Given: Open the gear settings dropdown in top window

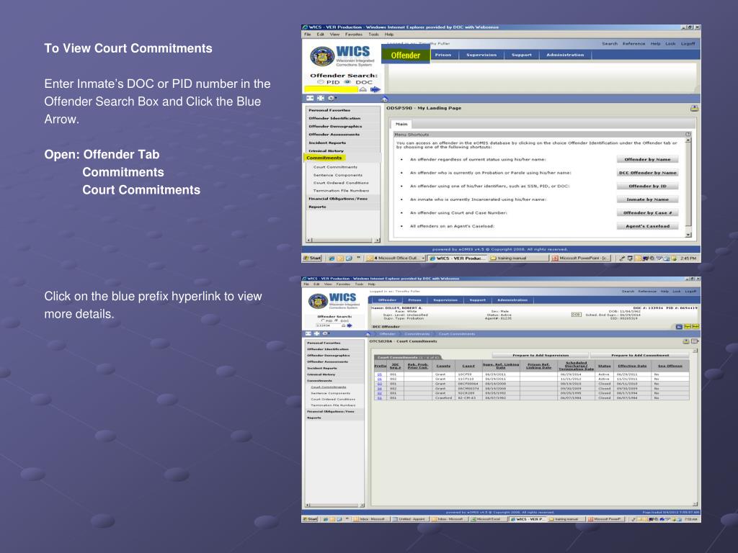Looking at the screenshot, I should 332,98.
